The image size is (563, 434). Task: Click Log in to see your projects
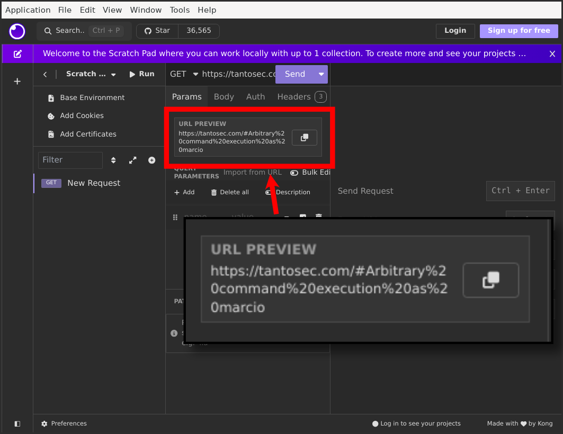tap(416, 423)
